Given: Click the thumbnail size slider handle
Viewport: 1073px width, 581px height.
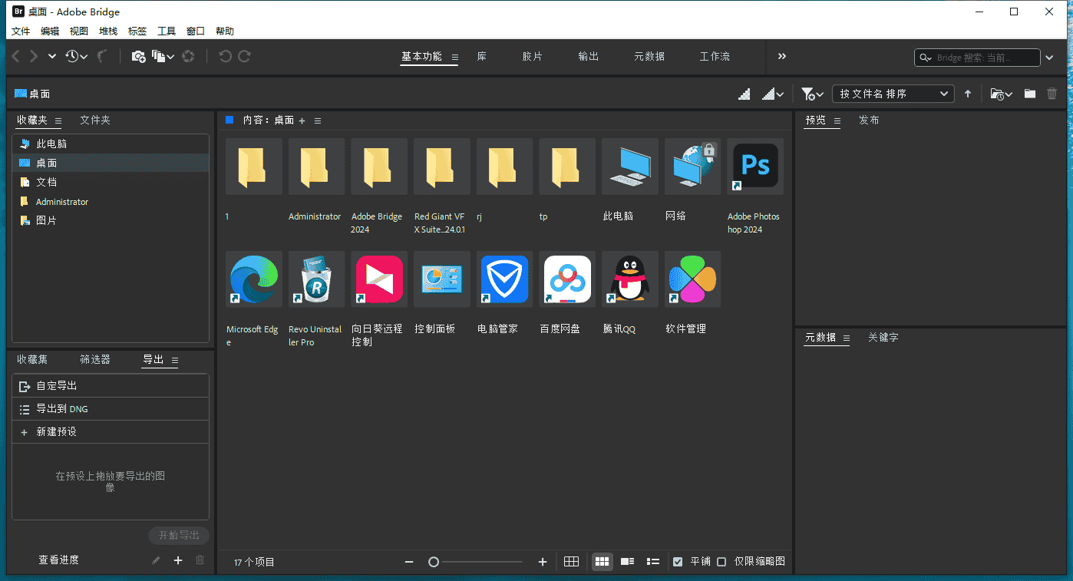Looking at the screenshot, I should tap(434, 562).
